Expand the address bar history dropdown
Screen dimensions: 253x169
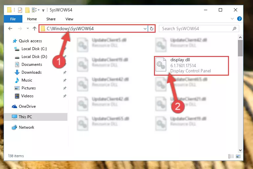pyautogui.click(x=145, y=29)
